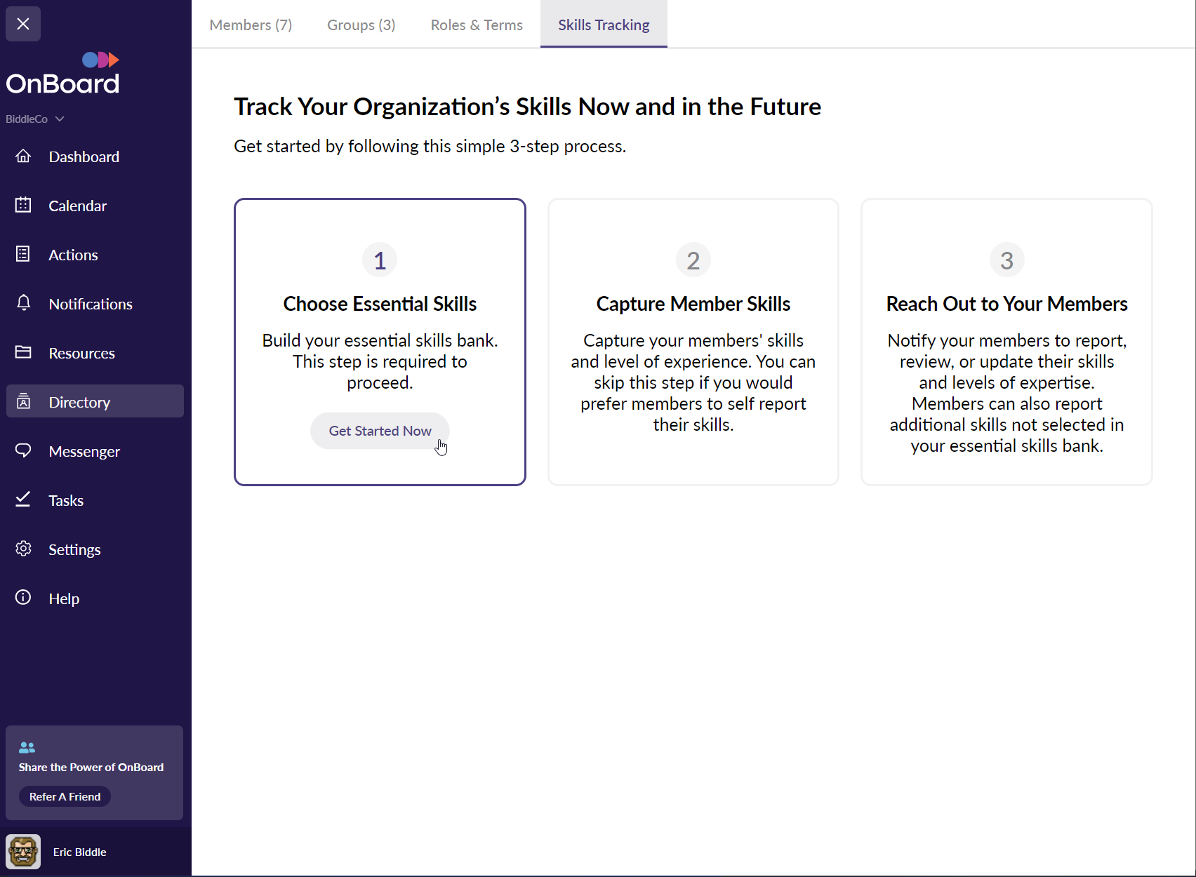1196x877 pixels.
Task: Open the Groups (3) tab
Action: 361,25
